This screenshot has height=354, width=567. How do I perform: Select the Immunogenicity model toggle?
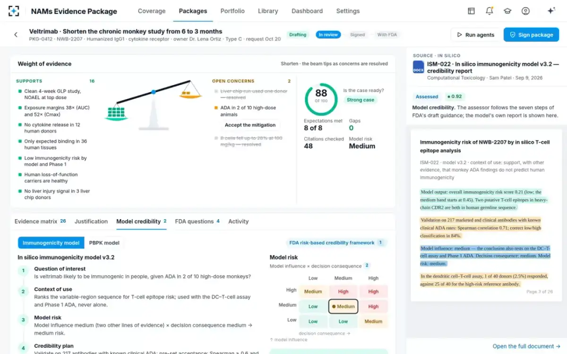point(51,243)
